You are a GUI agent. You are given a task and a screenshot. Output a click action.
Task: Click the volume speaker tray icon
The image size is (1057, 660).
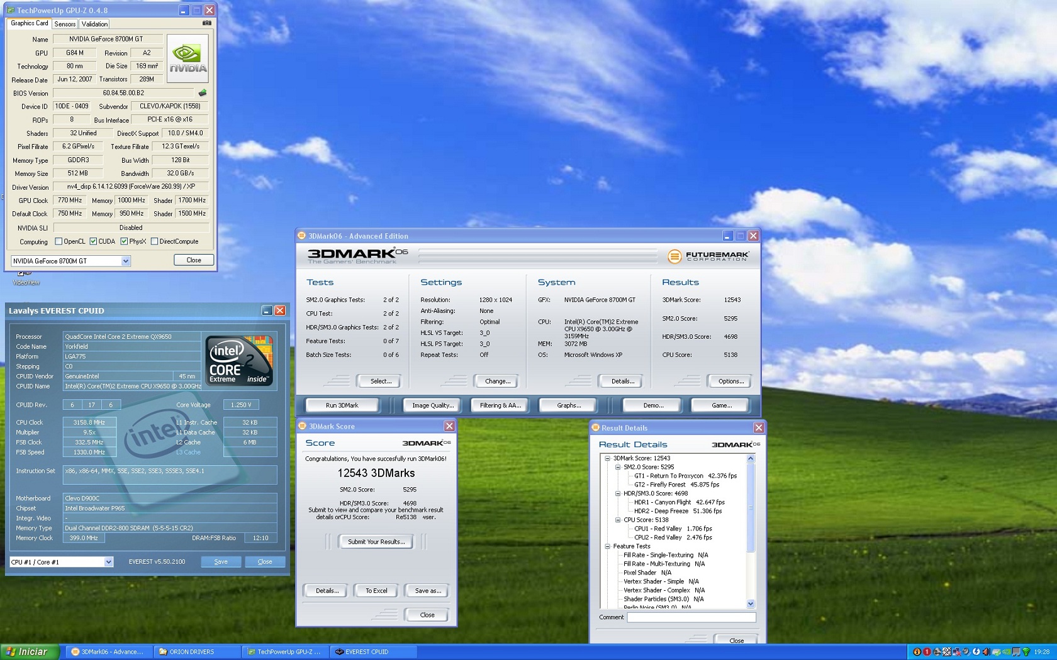[987, 652]
